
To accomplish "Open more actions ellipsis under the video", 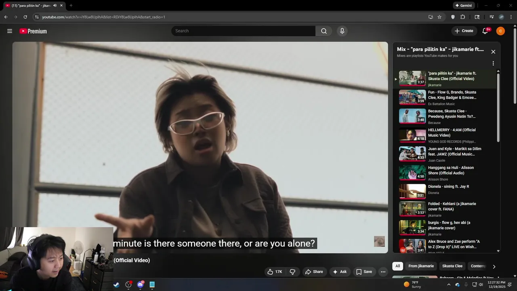I will [x=383, y=272].
